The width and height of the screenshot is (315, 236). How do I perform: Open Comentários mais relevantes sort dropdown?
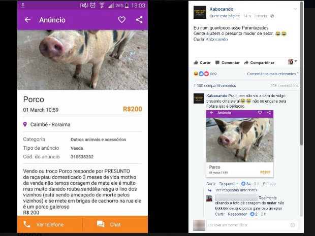(273, 74)
